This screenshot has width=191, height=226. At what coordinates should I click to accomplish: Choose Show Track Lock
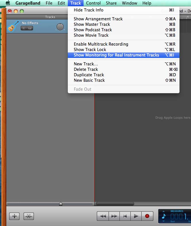[x=124, y=50]
